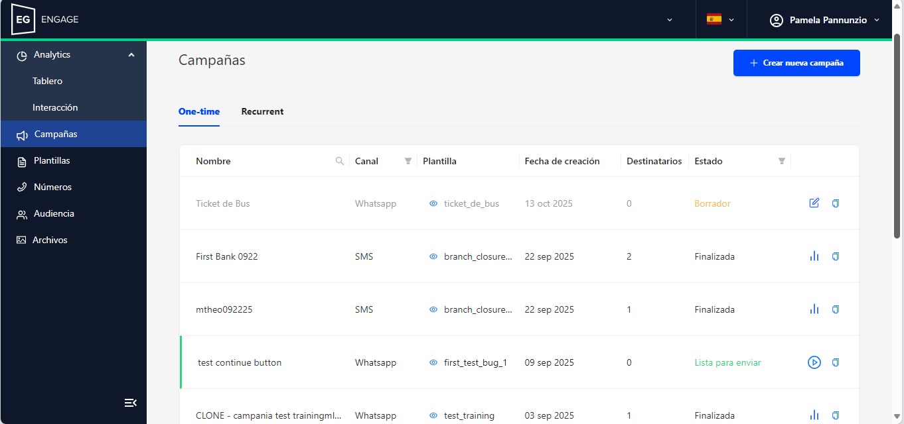Preview the test_training template eye icon
This screenshot has width=904, height=424.
click(x=433, y=415)
